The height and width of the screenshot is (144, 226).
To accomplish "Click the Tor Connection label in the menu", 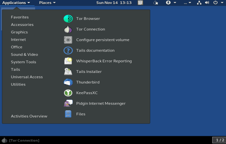I will 90,29.
